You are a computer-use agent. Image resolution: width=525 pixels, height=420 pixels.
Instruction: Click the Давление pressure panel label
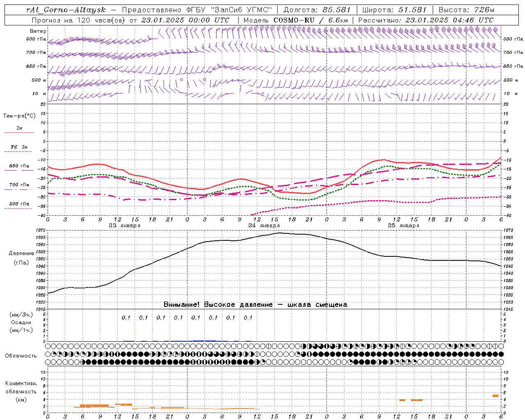21,253
